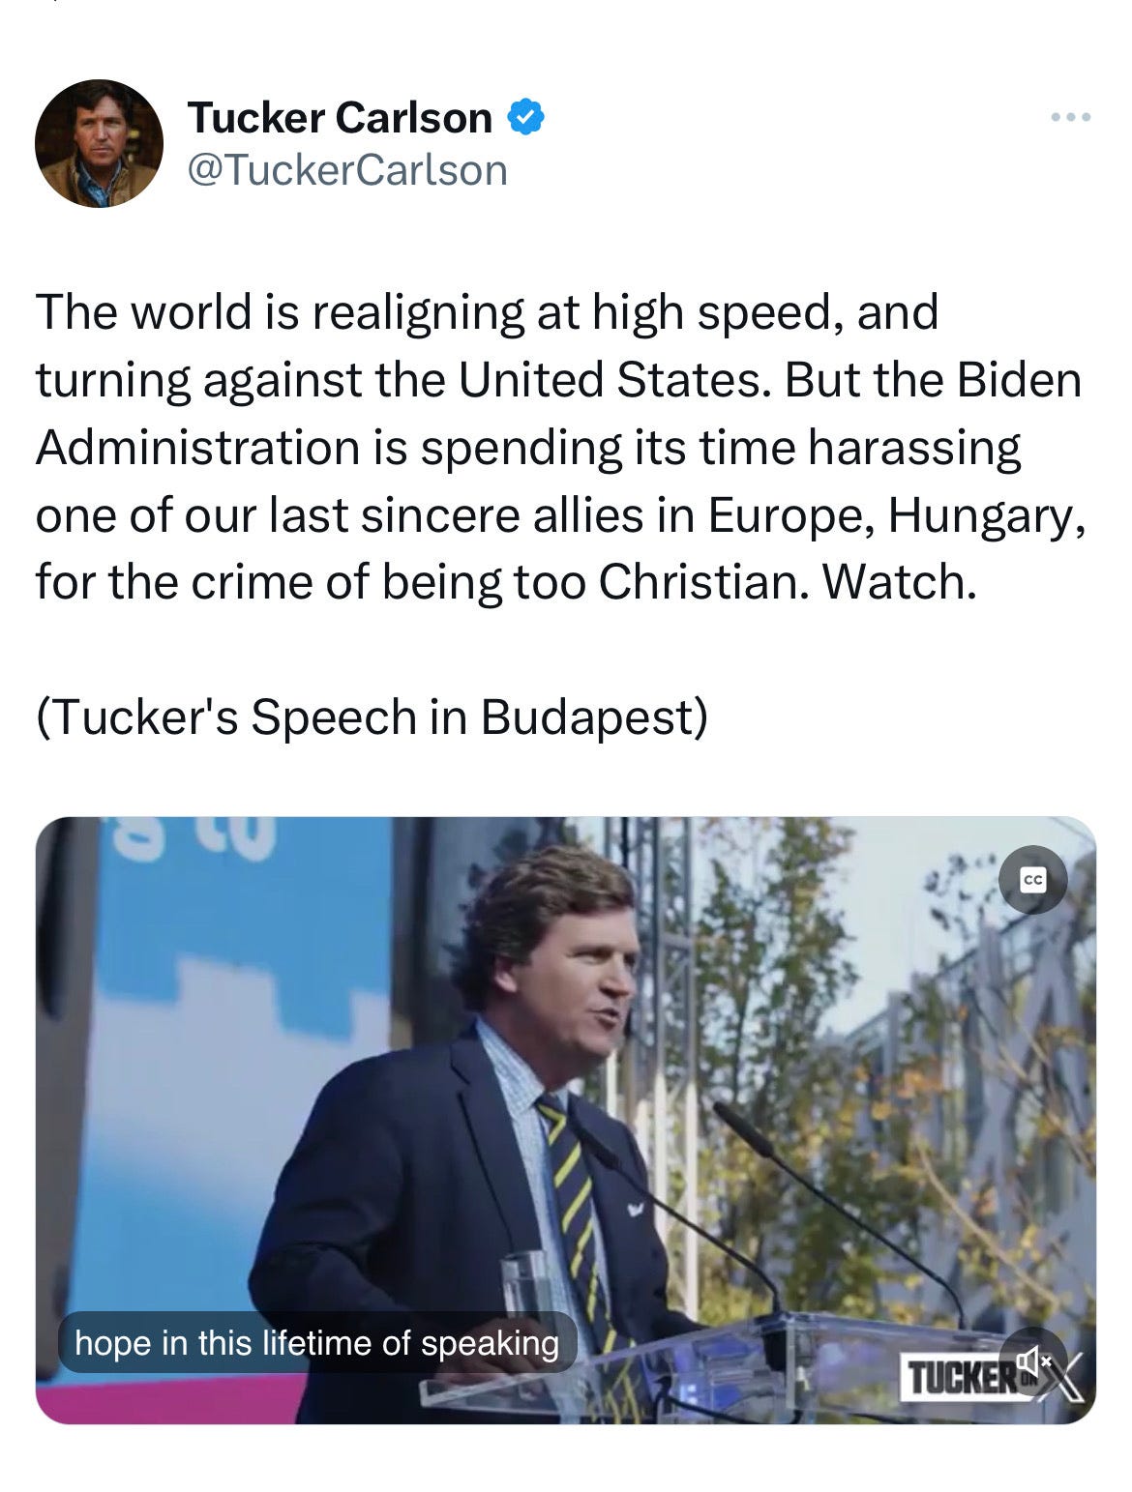Select the '(Tucker's Speech in Budapest)' line
The height and width of the screenshot is (1492, 1132).
click(372, 717)
